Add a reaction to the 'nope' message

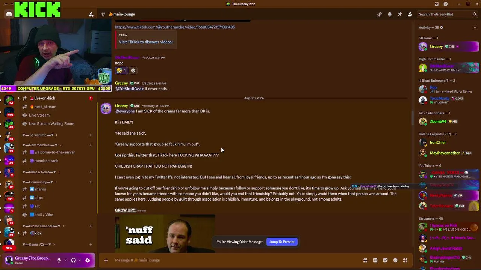click(x=133, y=70)
